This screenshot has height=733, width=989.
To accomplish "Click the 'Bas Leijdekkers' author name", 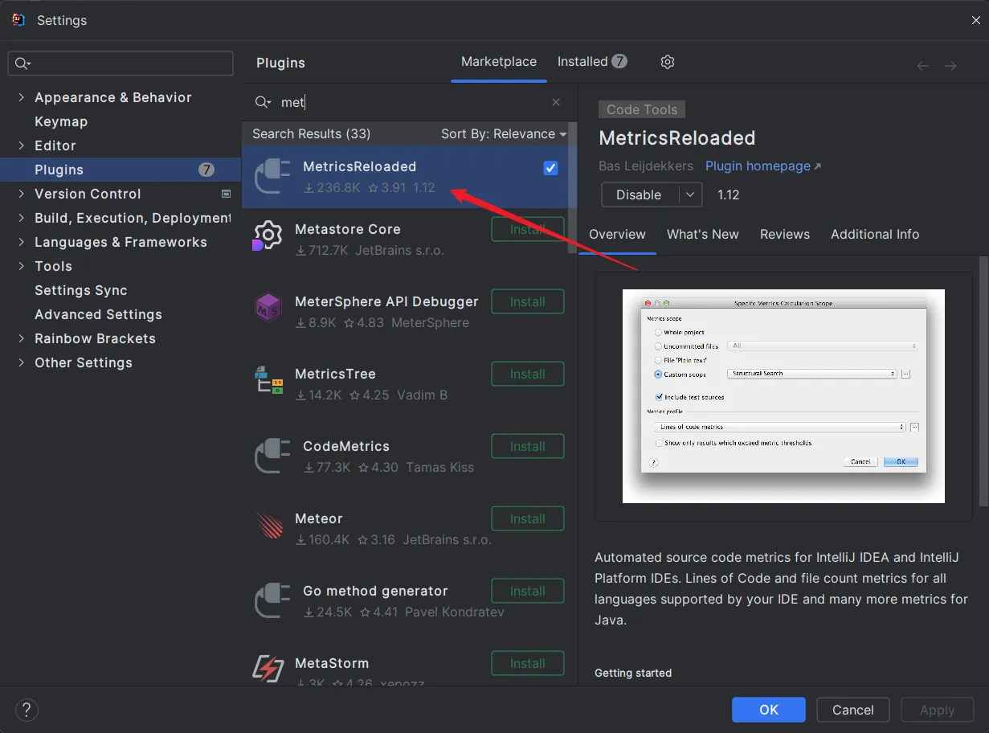I will tap(646, 166).
